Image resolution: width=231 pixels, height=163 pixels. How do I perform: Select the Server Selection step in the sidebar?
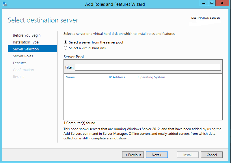pos(26,49)
